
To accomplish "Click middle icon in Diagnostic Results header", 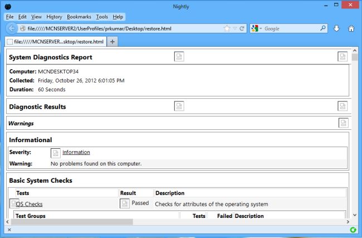I will (179, 106).
